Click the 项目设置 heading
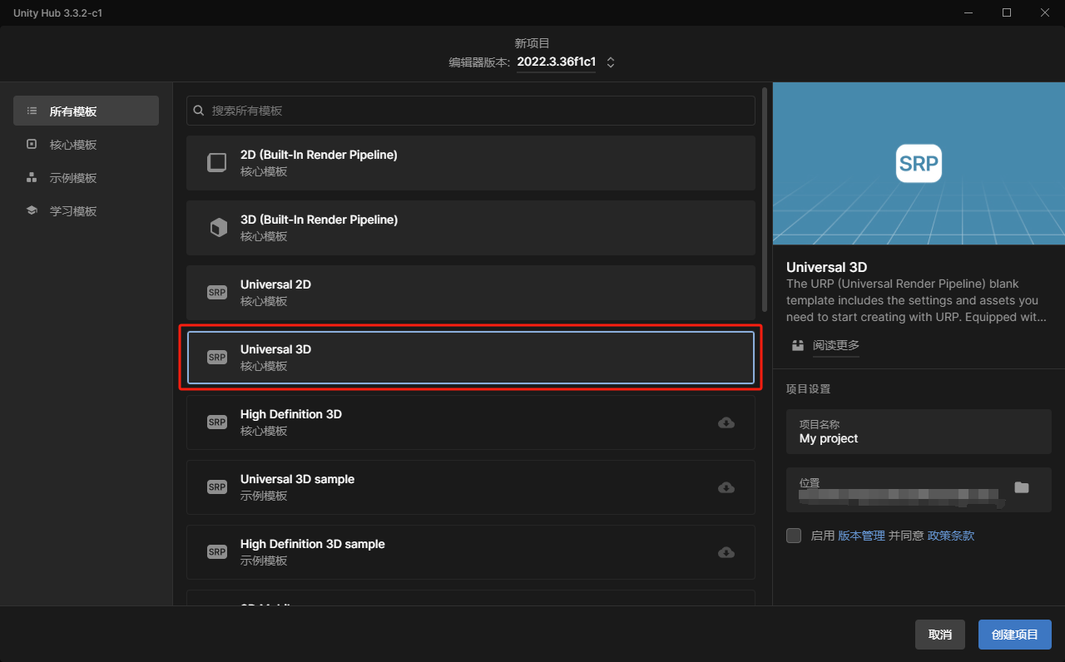1065x662 pixels. point(809,388)
